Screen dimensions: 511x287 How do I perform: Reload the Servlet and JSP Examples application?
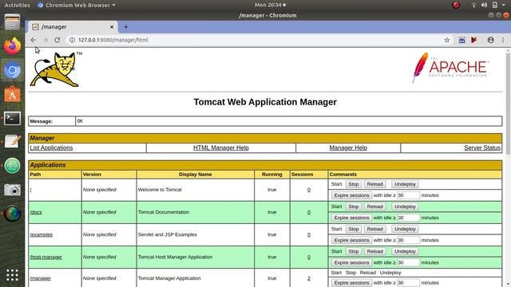[374, 229]
